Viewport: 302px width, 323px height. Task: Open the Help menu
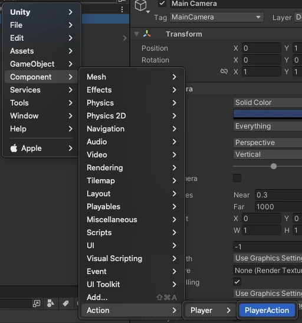[x=41, y=128]
